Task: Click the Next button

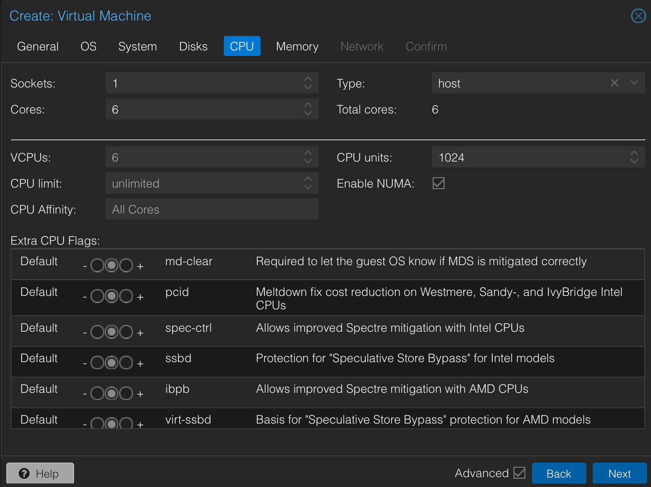Action: tap(619, 473)
